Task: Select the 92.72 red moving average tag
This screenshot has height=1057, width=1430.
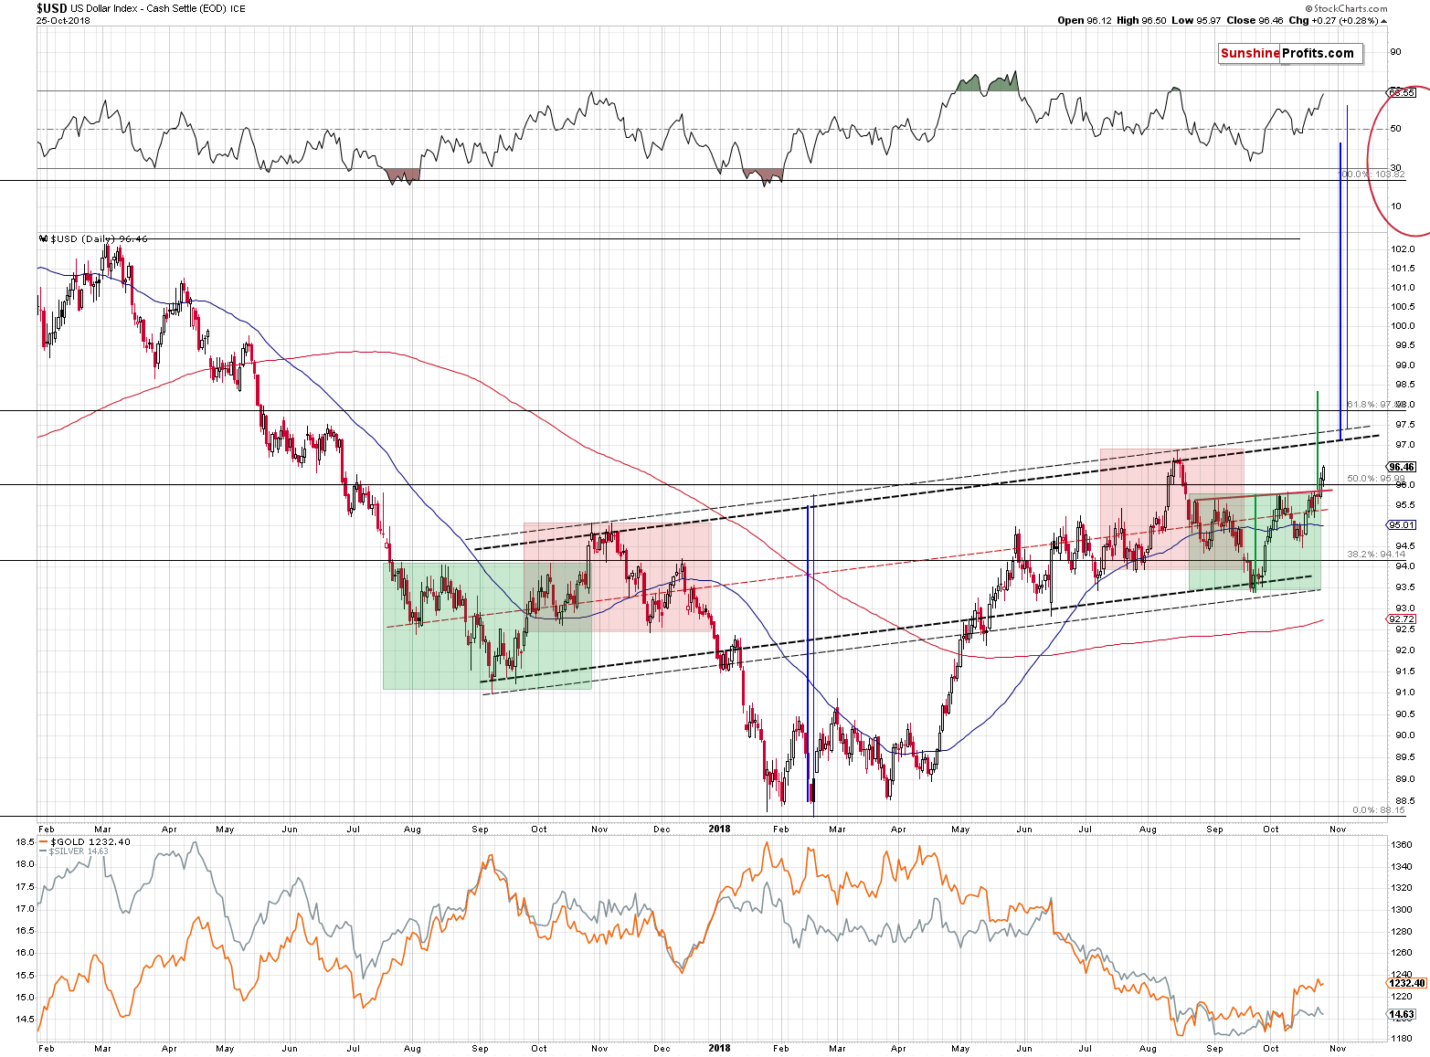Action: click(x=1401, y=619)
